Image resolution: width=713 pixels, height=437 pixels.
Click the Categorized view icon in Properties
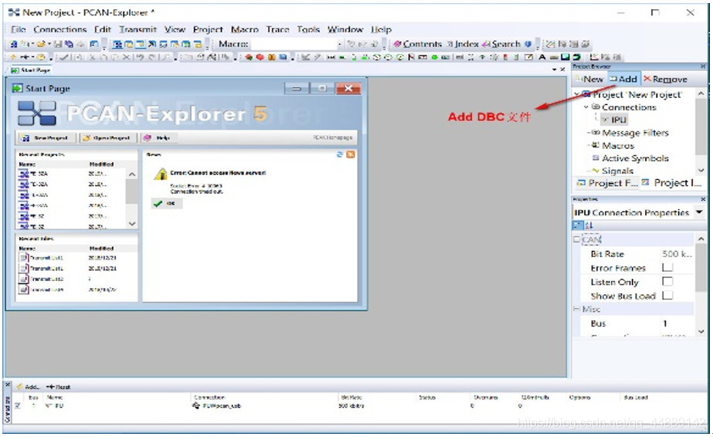pyautogui.click(x=578, y=225)
